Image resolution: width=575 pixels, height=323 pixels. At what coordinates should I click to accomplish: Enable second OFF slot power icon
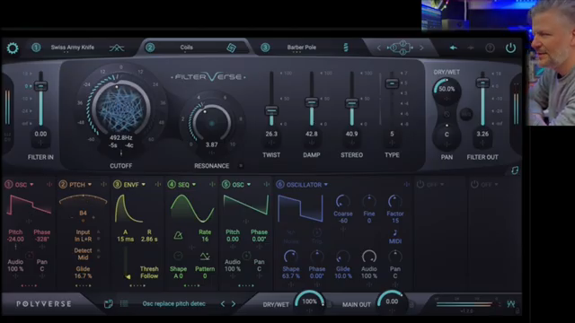coord(474,184)
